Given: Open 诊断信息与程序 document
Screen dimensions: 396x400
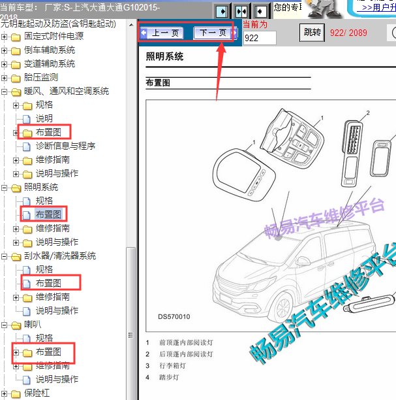Looking at the screenshot, I should (x=65, y=146).
